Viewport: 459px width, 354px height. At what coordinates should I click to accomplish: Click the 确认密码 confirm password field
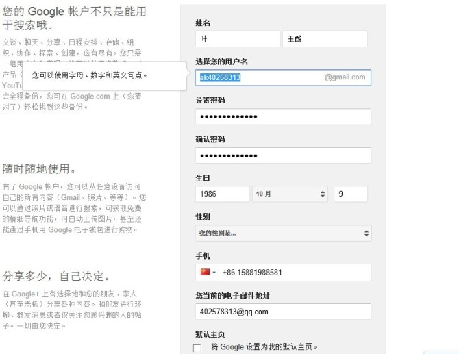(x=283, y=155)
